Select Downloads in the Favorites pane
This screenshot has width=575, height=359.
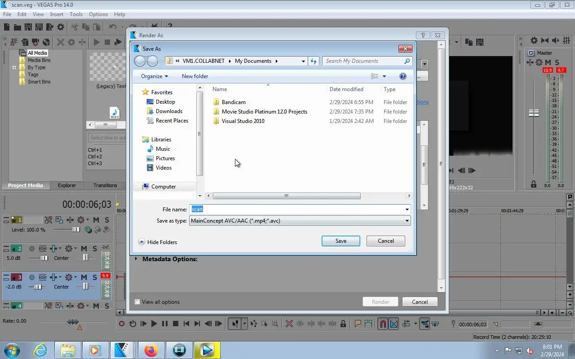169,111
